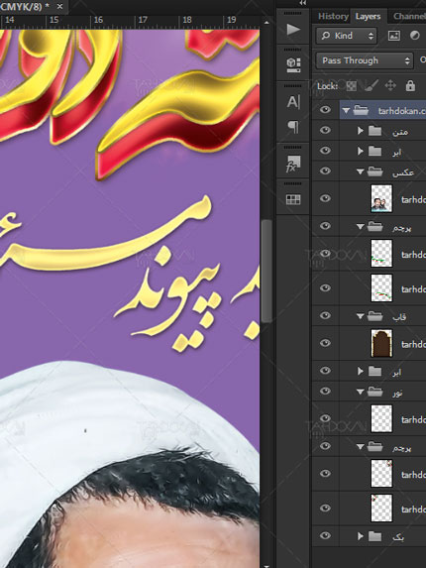The height and width of the screenshot is (568, 426).
Task: Click the folder icon of قاب group
Action: (x=374, y=316)
